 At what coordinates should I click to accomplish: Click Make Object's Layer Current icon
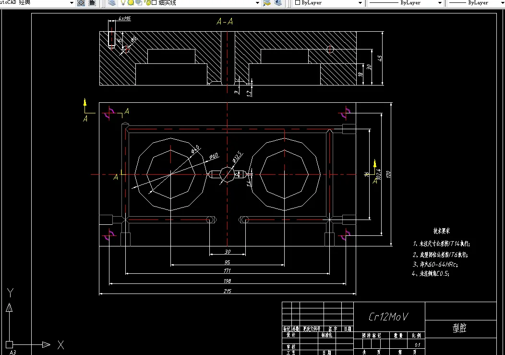[267, 3]
